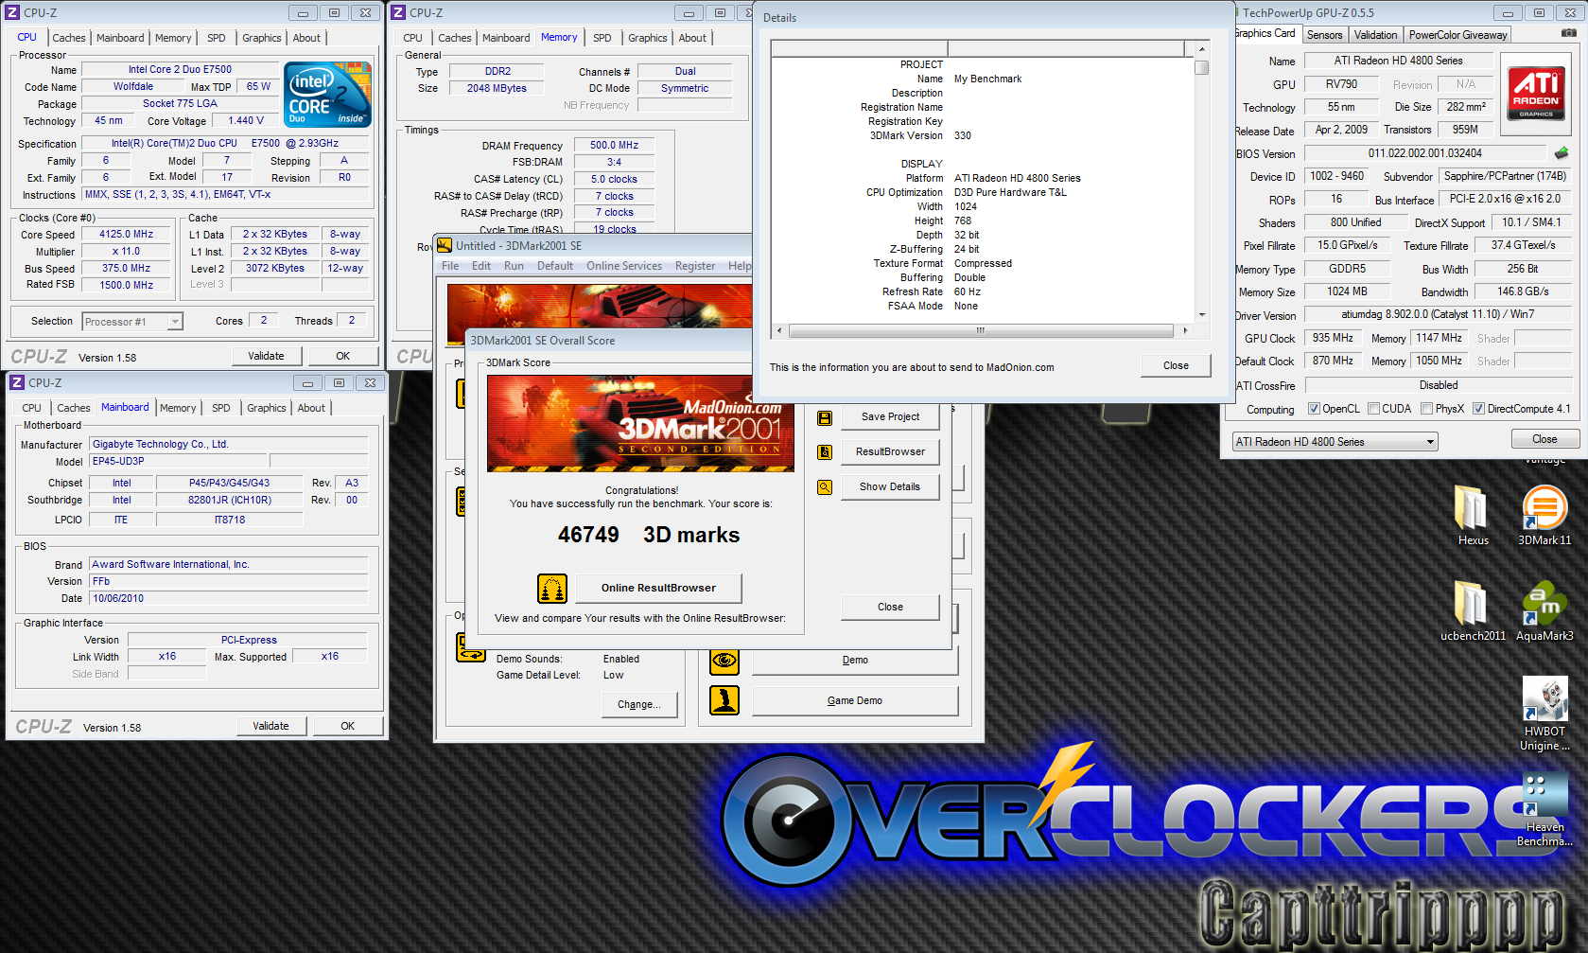Click the 3DMark2001 Second Edition banner image

click(x=640, y=423)
